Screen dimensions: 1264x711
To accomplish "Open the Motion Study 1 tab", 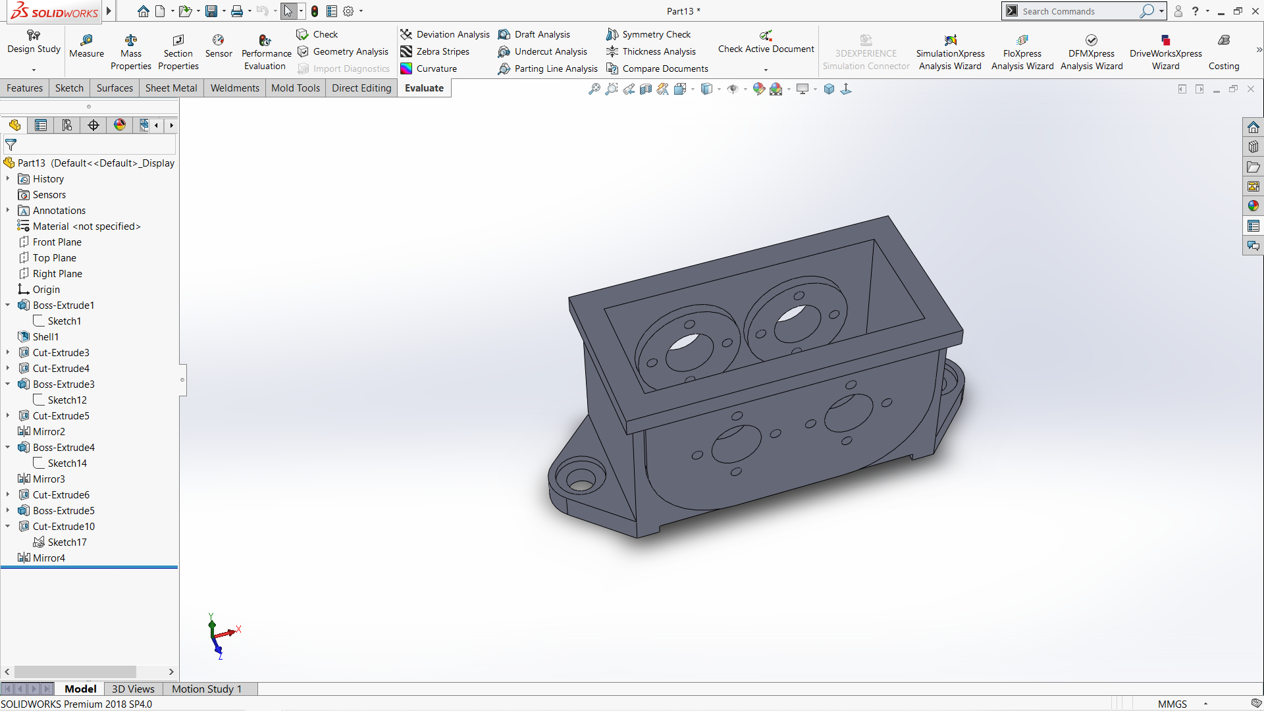I will point(207,689).
